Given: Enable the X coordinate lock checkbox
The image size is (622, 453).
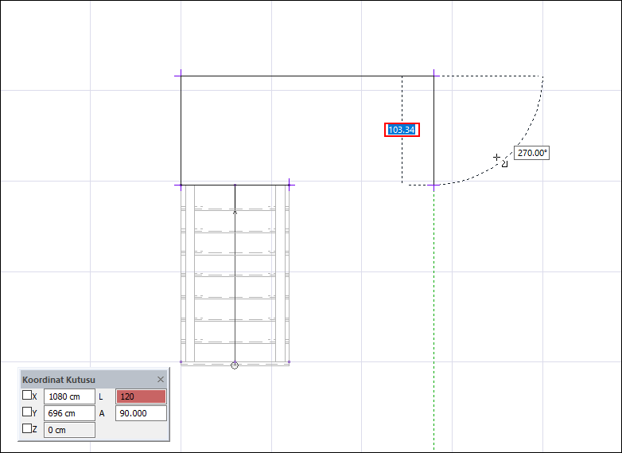Looking at the screenshot, I should click(x=27, y=395).
